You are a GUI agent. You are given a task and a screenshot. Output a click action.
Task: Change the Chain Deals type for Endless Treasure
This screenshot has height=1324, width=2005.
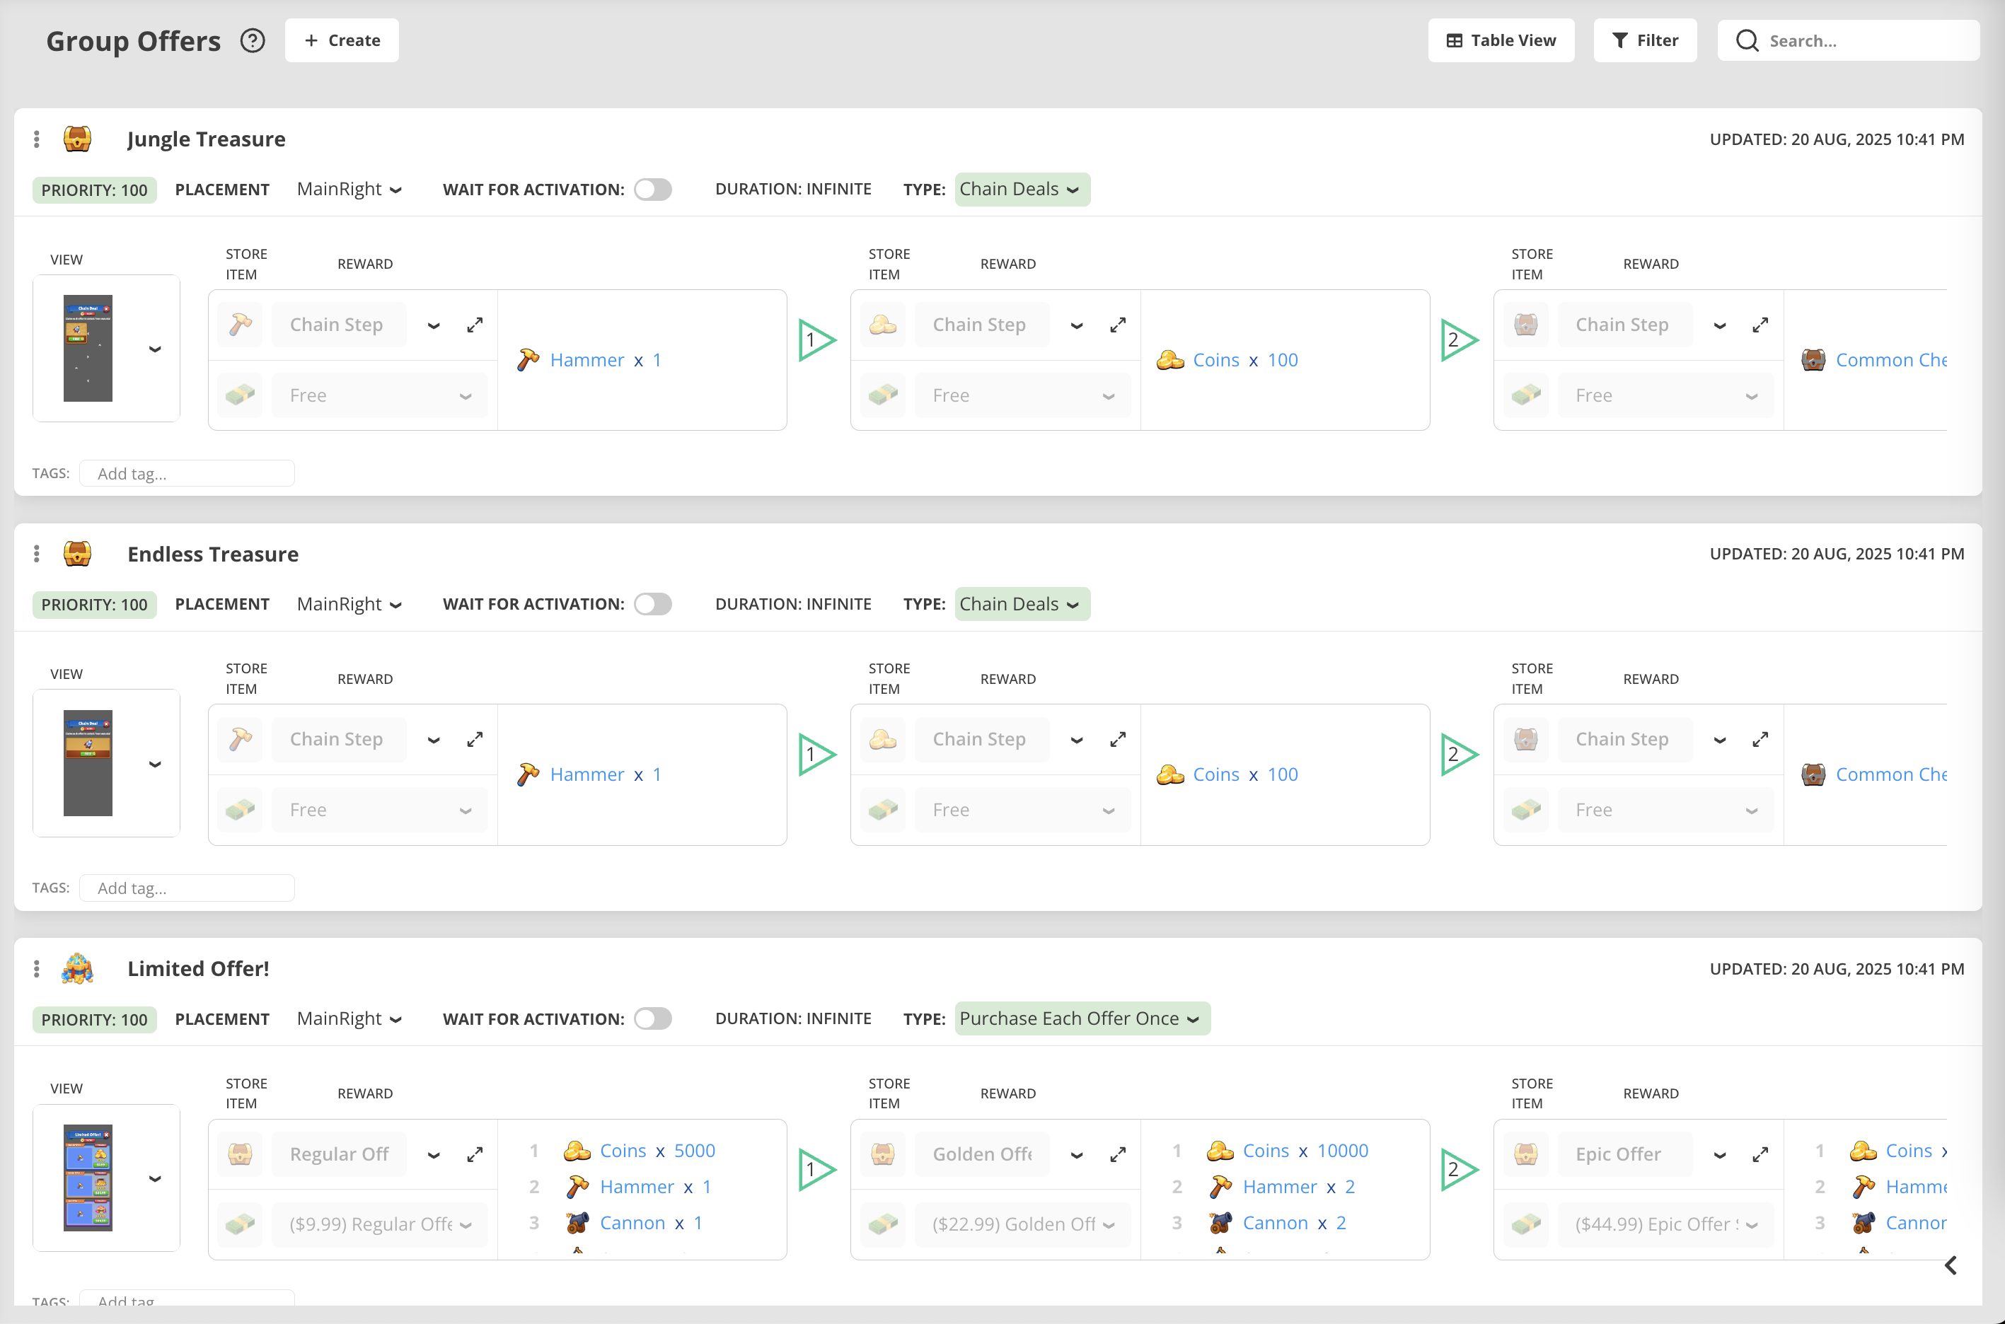(x=1022, y=604)
